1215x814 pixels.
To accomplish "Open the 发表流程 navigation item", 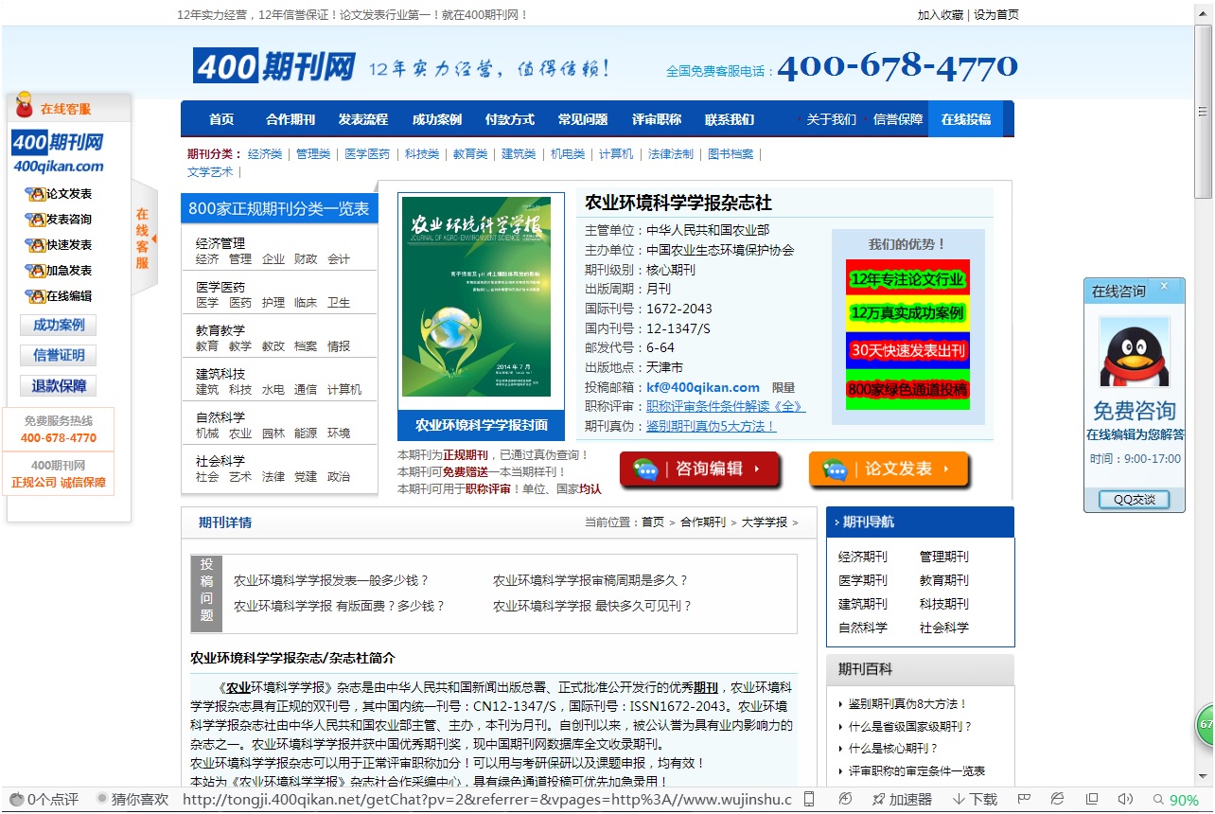I will 363,120.
